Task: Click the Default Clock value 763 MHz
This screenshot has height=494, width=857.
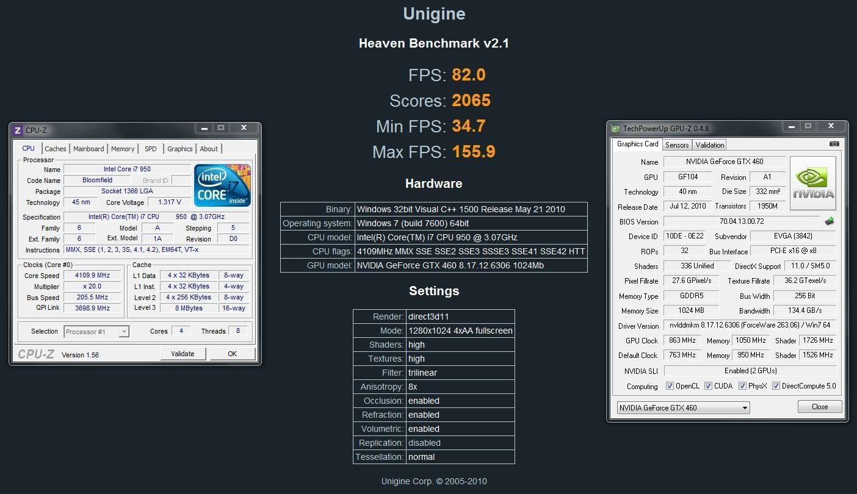Action: 683,355
